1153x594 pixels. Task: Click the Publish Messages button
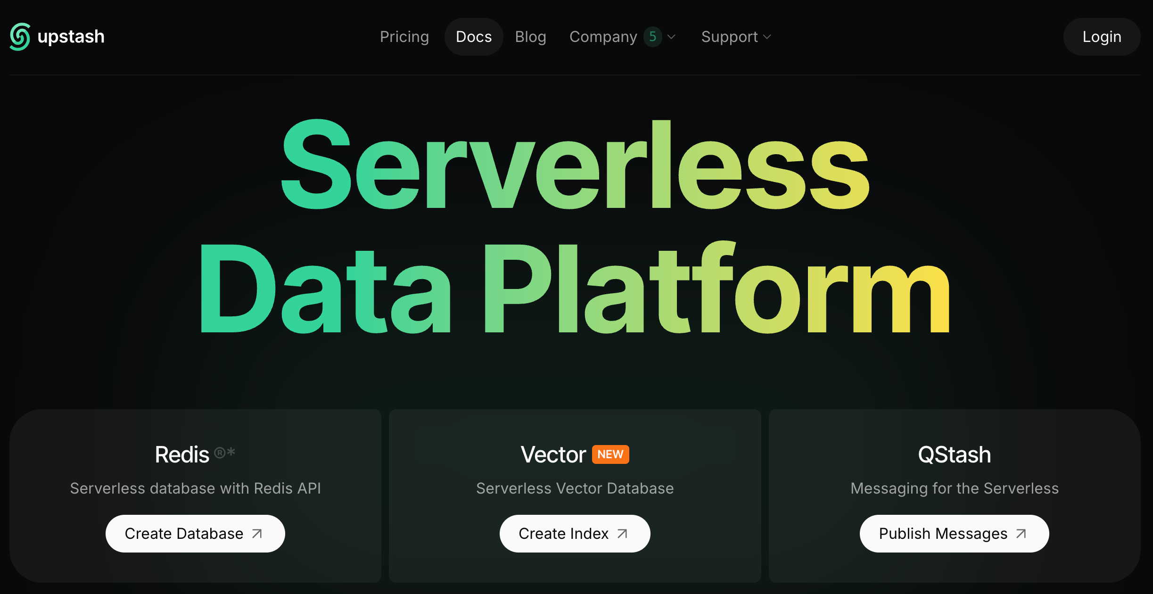tap(943, 534)
